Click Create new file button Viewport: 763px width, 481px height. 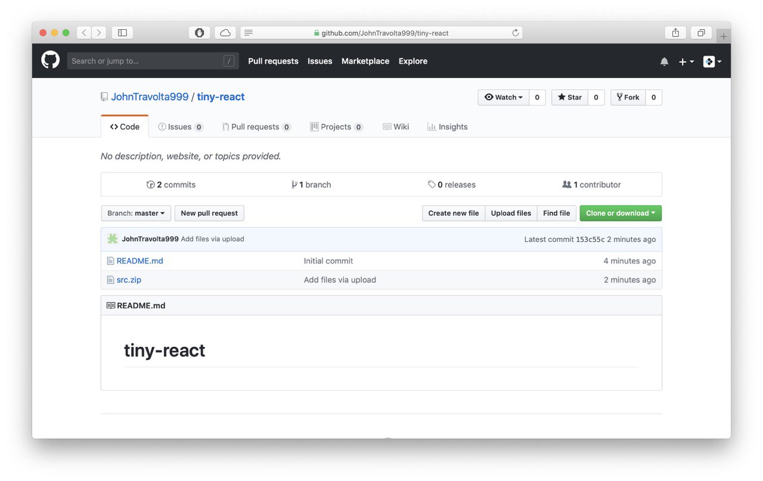click(454, 213)
